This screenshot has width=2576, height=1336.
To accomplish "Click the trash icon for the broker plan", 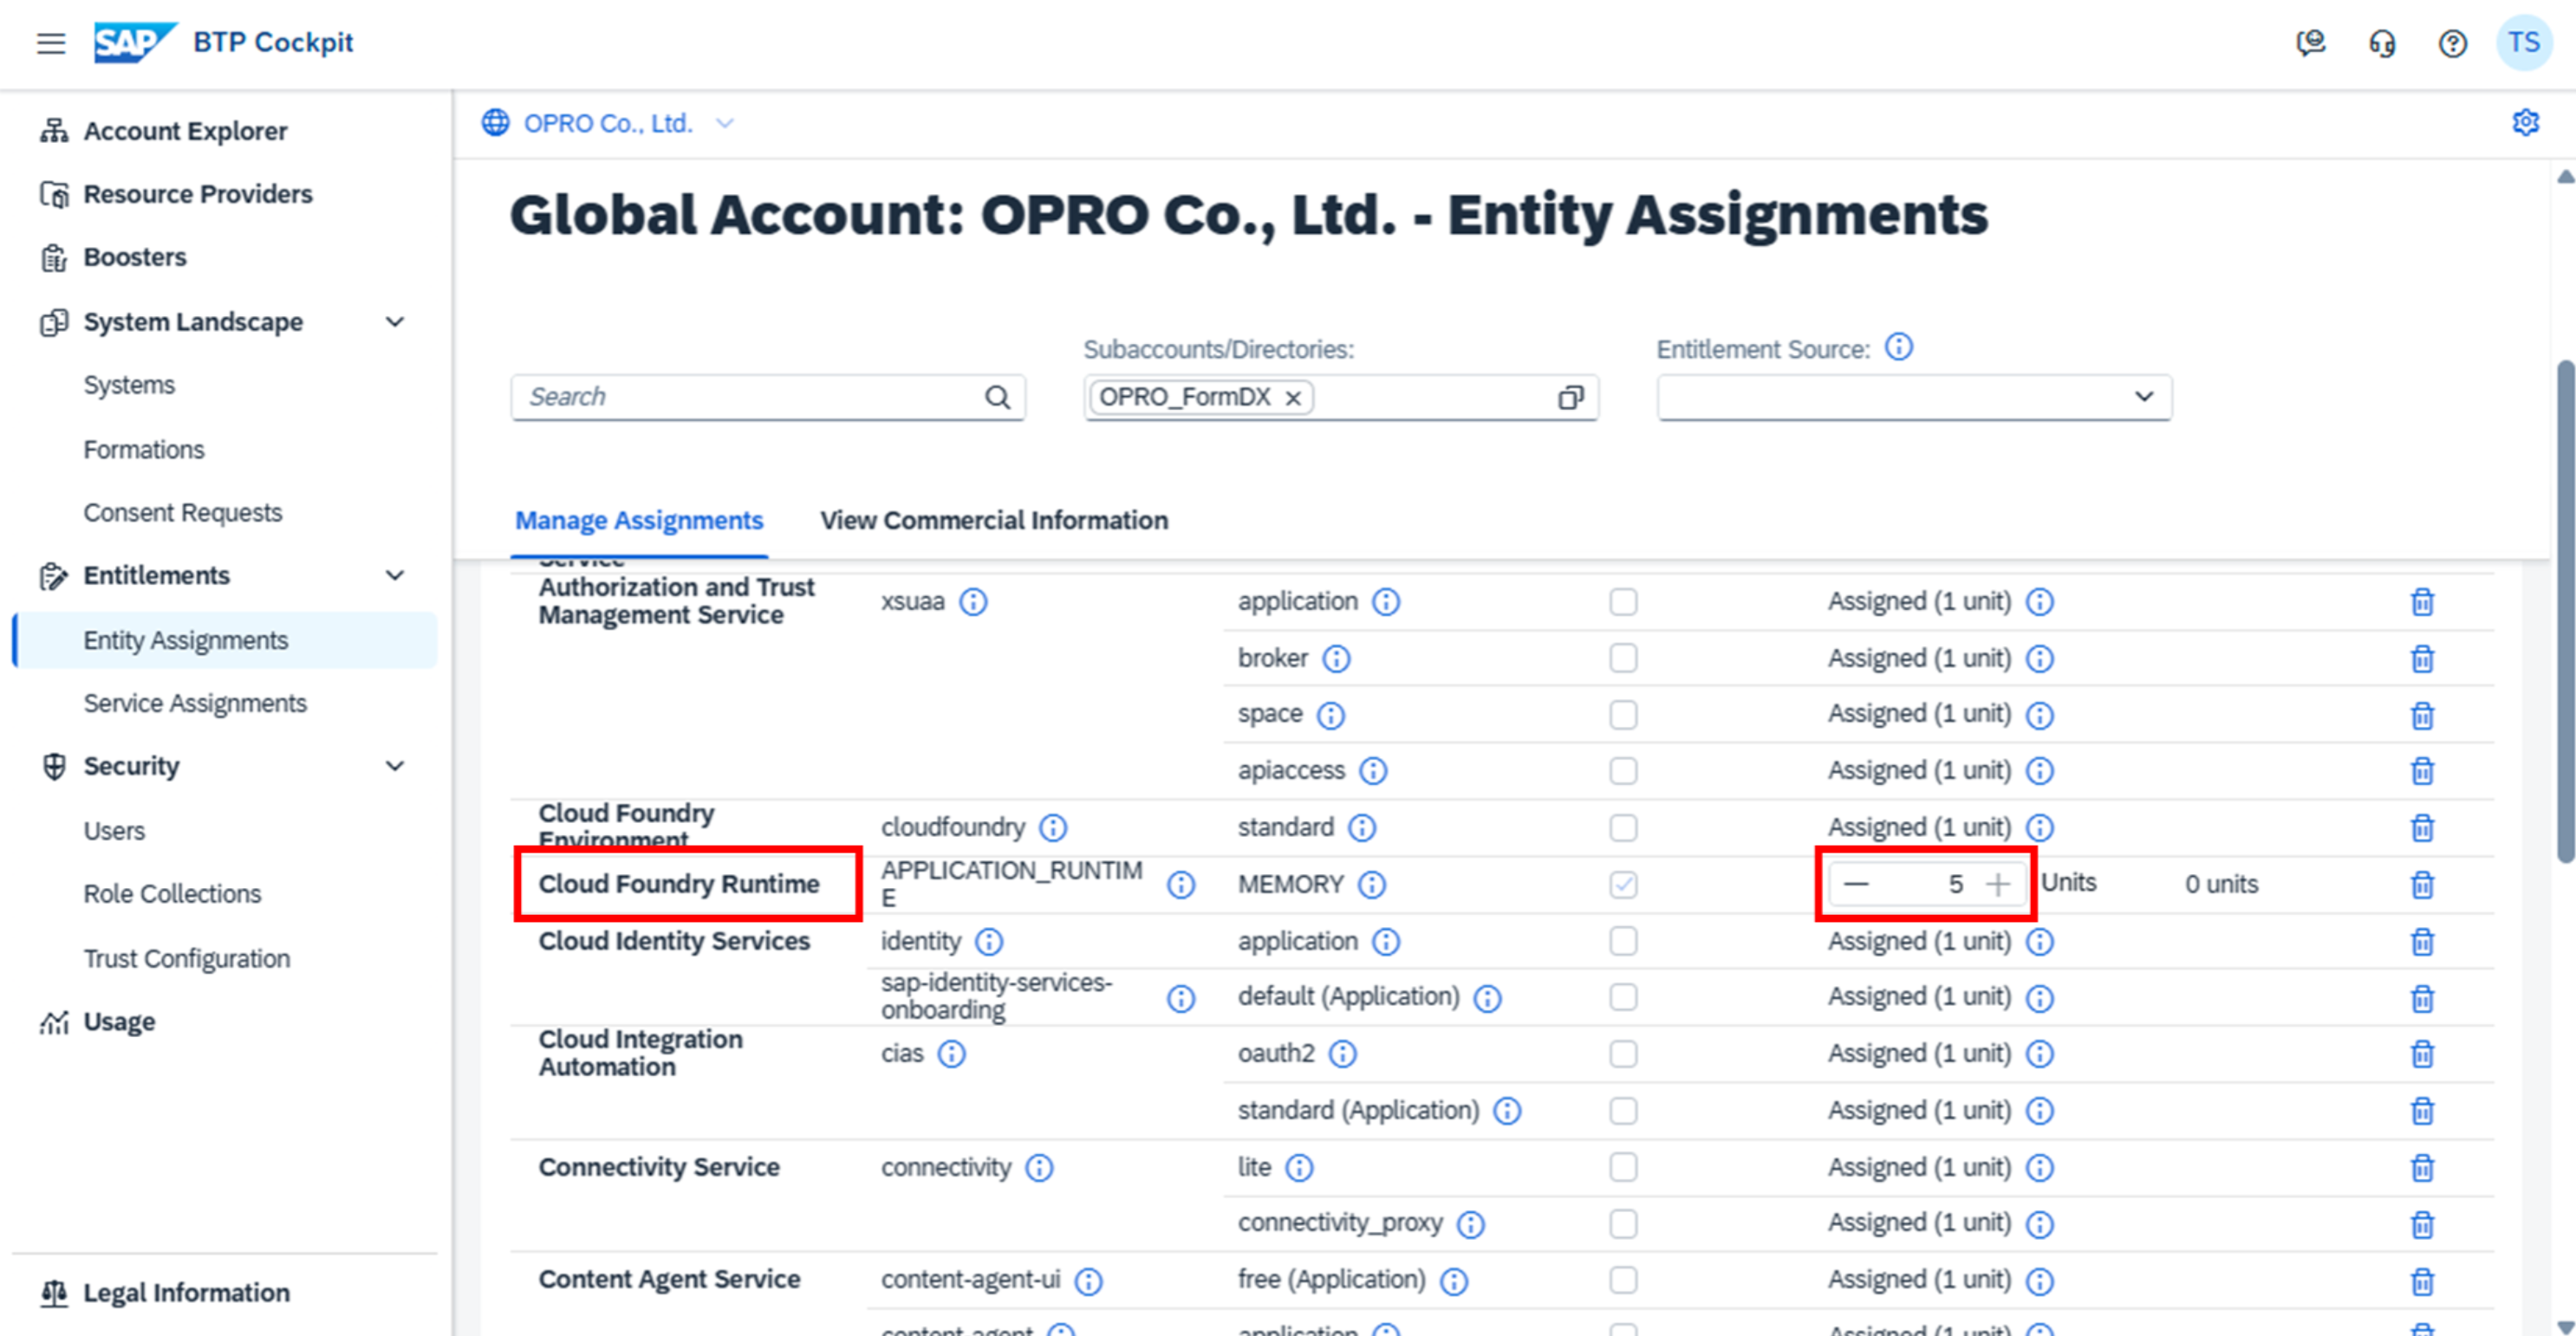I will click(2422, 658).
